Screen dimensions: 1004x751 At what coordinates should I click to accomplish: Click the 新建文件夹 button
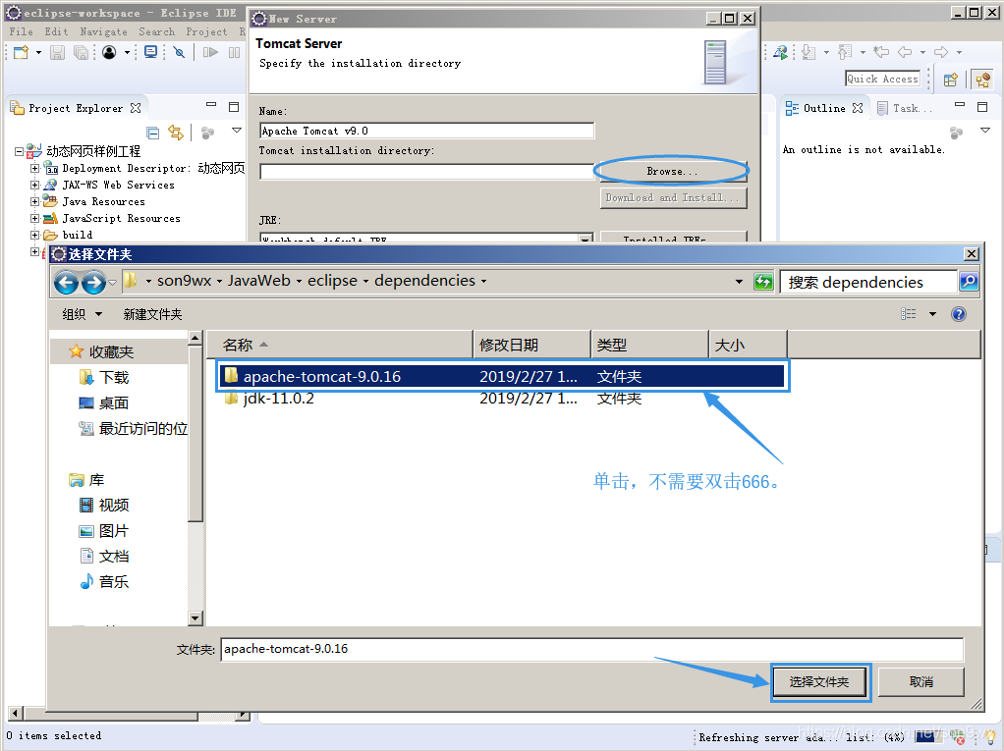152,314
